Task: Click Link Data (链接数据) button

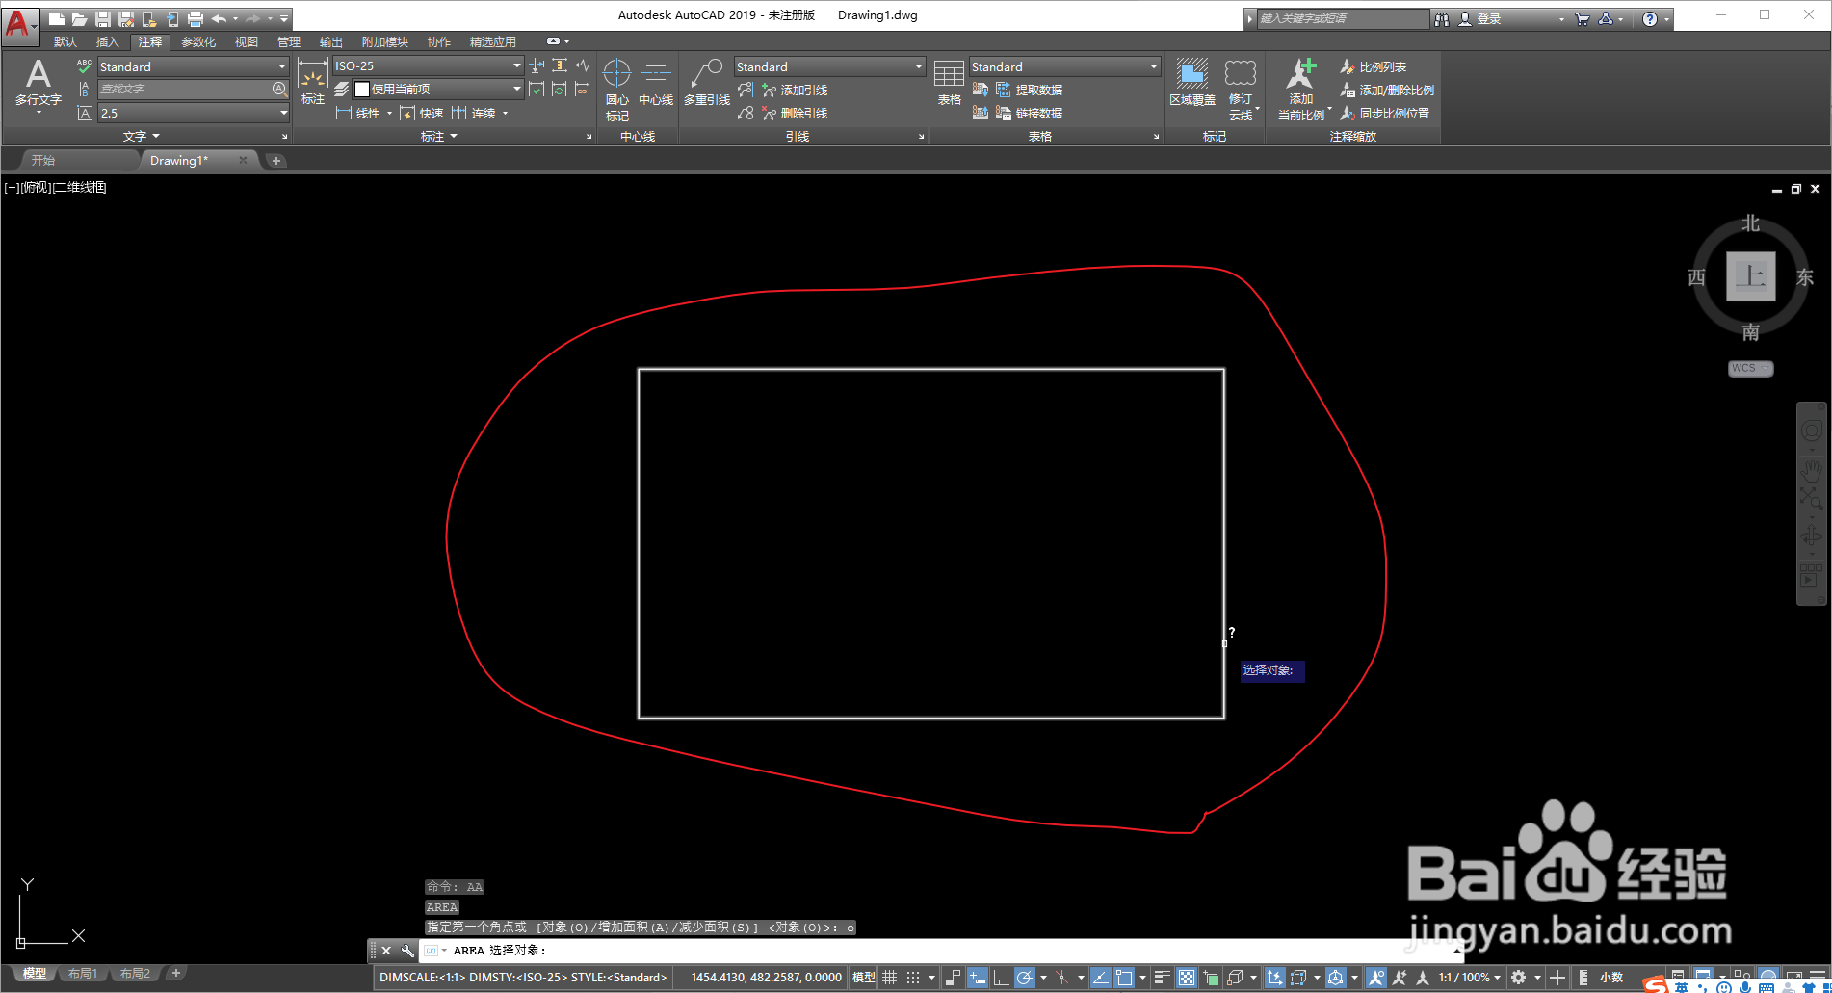Action: point(1029,113)
